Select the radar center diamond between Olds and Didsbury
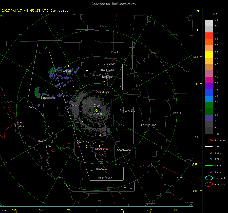This screenshot has width=228, height=213. coord(97,110)
